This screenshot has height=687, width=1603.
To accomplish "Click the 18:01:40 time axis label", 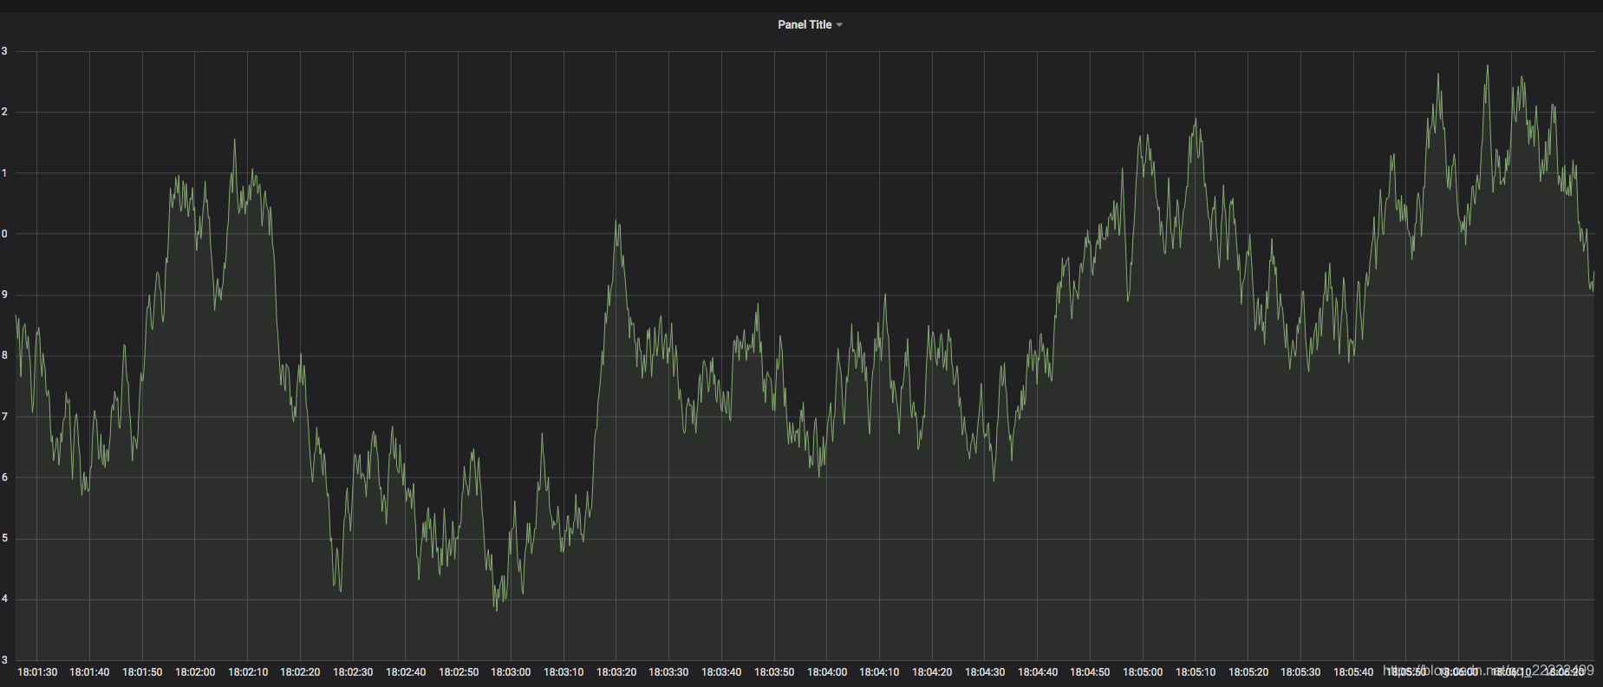I will pyautogui.click(x=89, y=672).
